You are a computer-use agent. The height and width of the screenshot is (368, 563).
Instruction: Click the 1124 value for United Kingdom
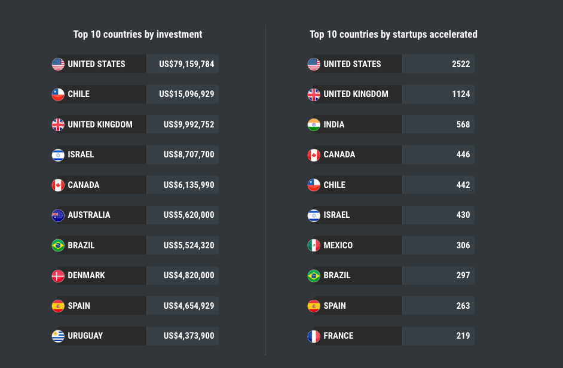[461, 94]
